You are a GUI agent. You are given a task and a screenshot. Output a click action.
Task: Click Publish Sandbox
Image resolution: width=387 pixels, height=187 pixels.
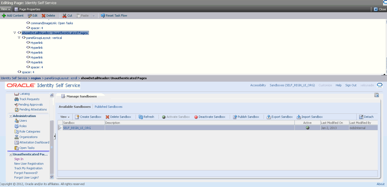click(x=246, y=117)
